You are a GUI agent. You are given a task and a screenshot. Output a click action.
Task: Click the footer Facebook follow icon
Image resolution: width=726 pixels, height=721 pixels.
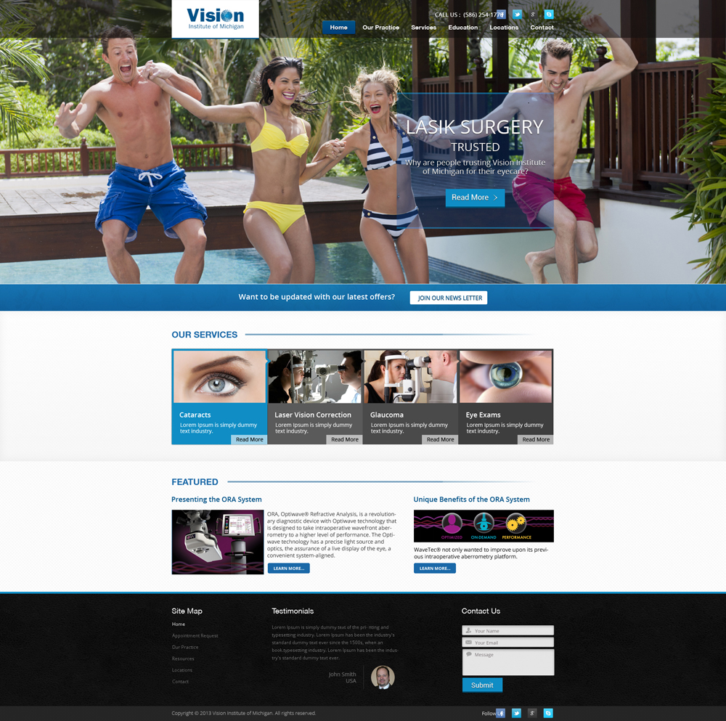click(x=500, y=713)
